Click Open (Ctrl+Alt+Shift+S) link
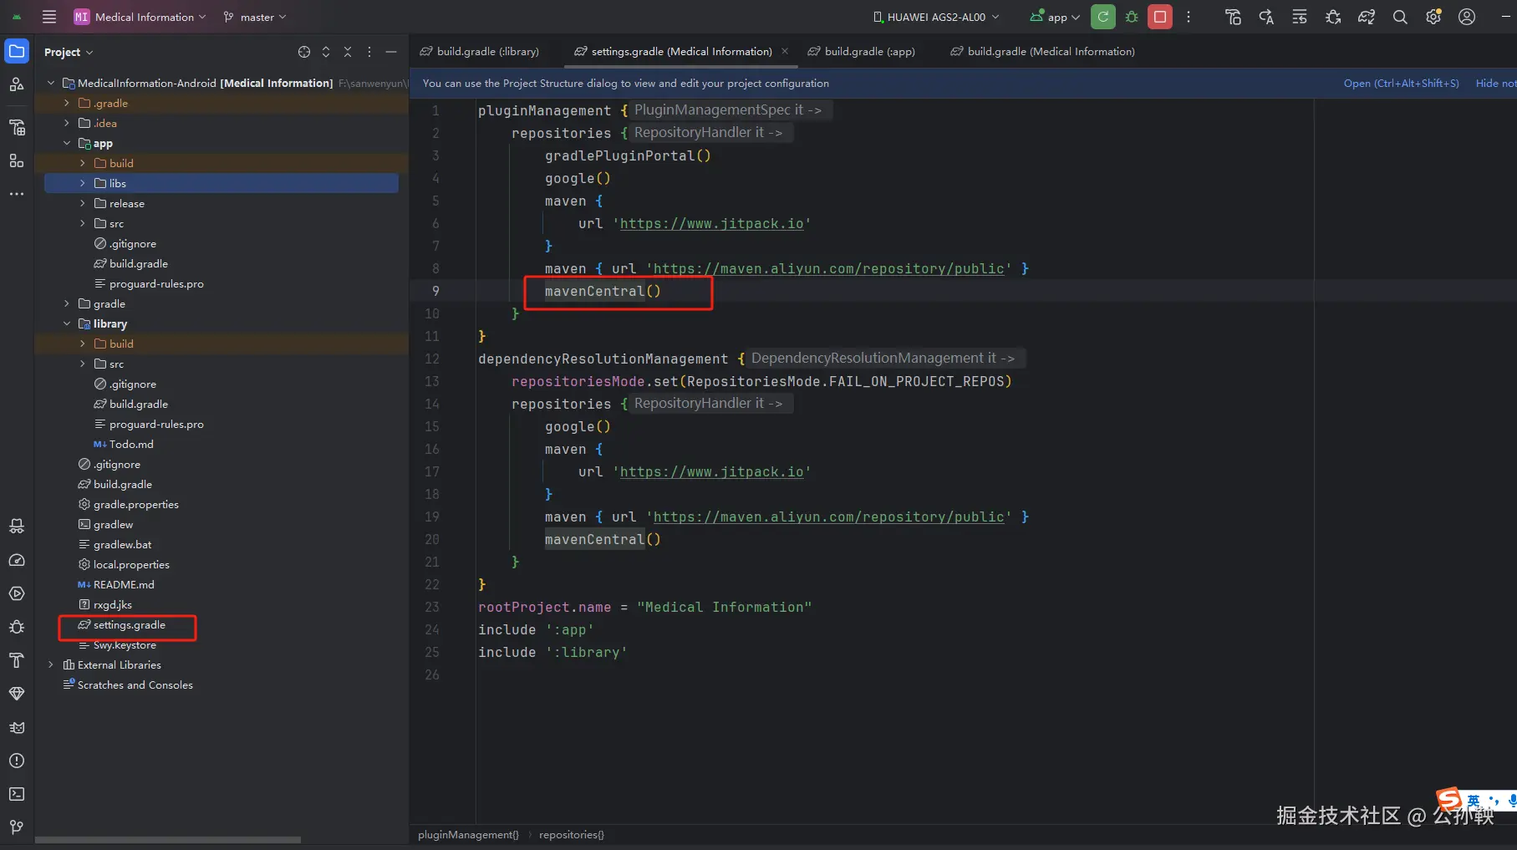Viewport: 1517px width, 850px height. [x=1401, y=83]
